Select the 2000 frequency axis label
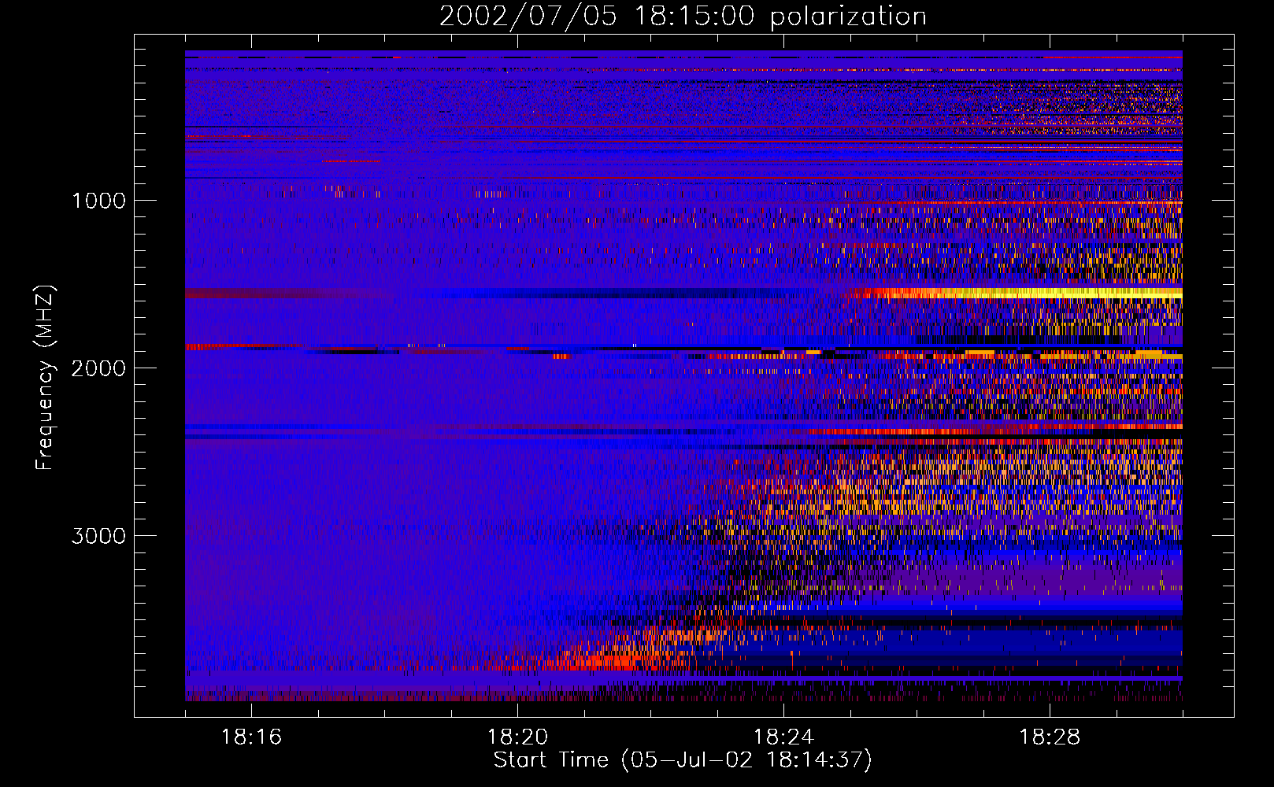Viewport: 1274px width, 787px height. (98, 368)
